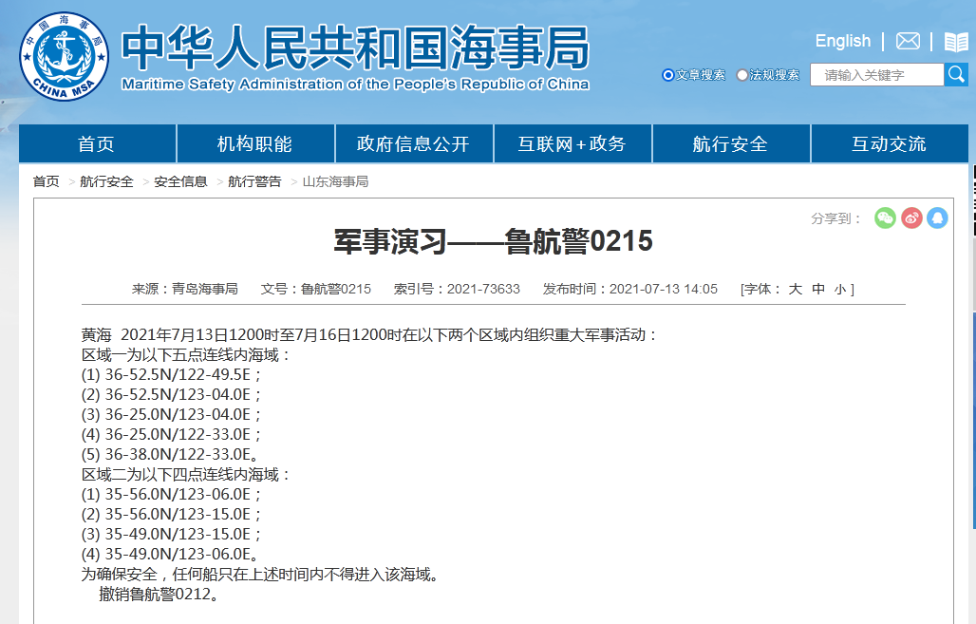
Task: Open the 机构职能 navigation menu
Action: pos(255,144)
